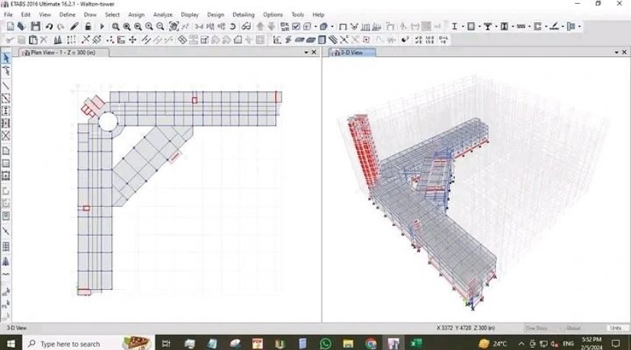
Task: Open the Analyze menu
Action: [162, 14]
